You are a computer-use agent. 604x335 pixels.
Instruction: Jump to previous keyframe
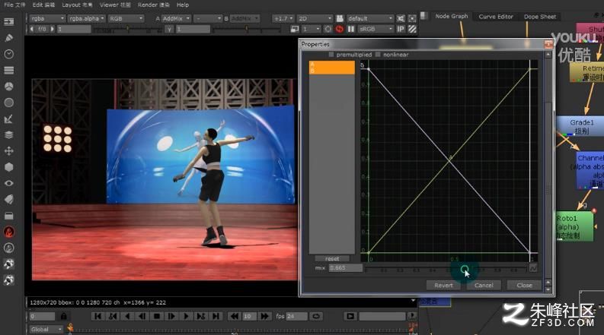coord(113,316)
